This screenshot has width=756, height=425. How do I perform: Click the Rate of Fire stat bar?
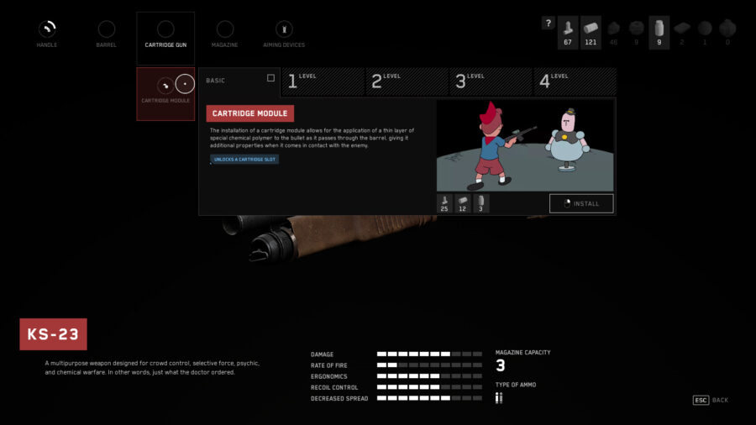tap(429, 365)
